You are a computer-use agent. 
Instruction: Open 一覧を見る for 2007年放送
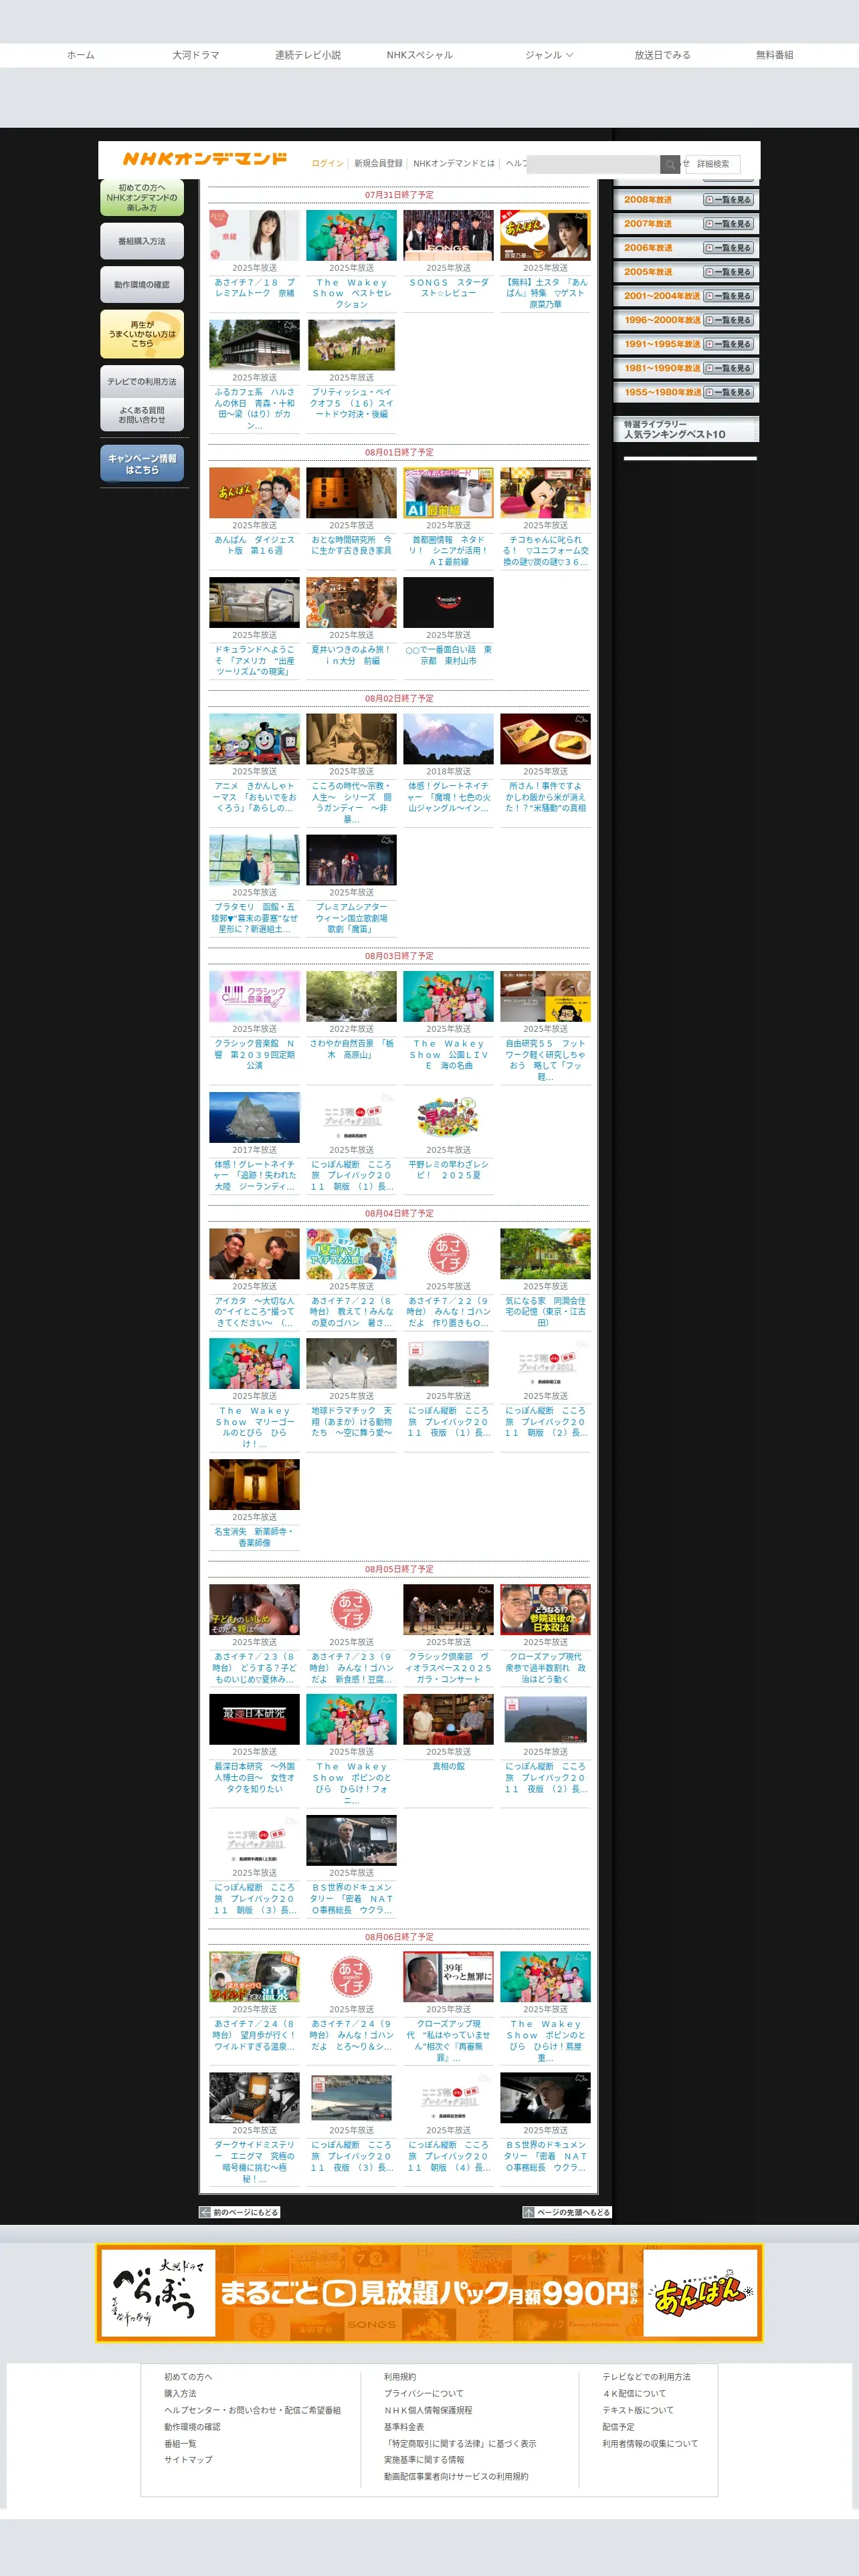coord(728,224)
